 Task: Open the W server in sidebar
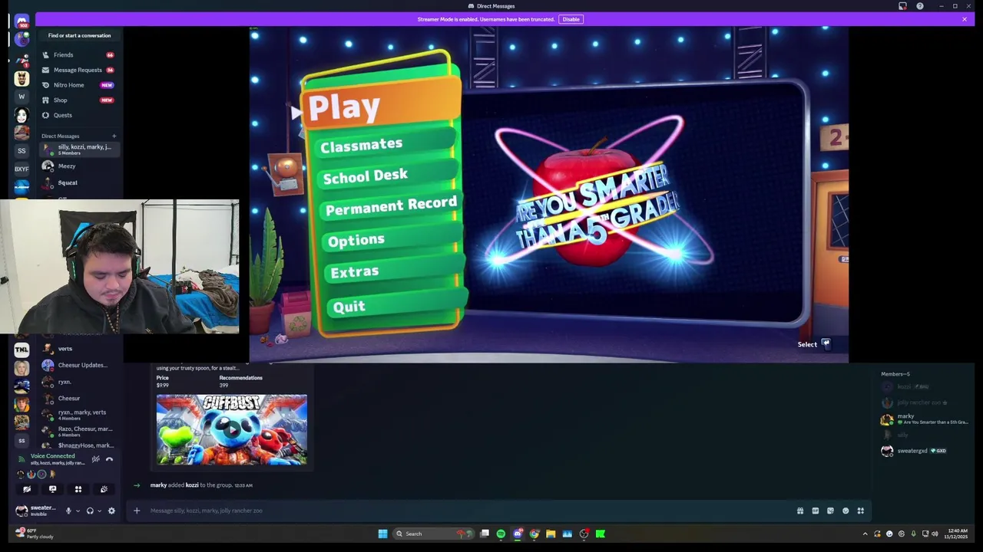pos(22,97)
